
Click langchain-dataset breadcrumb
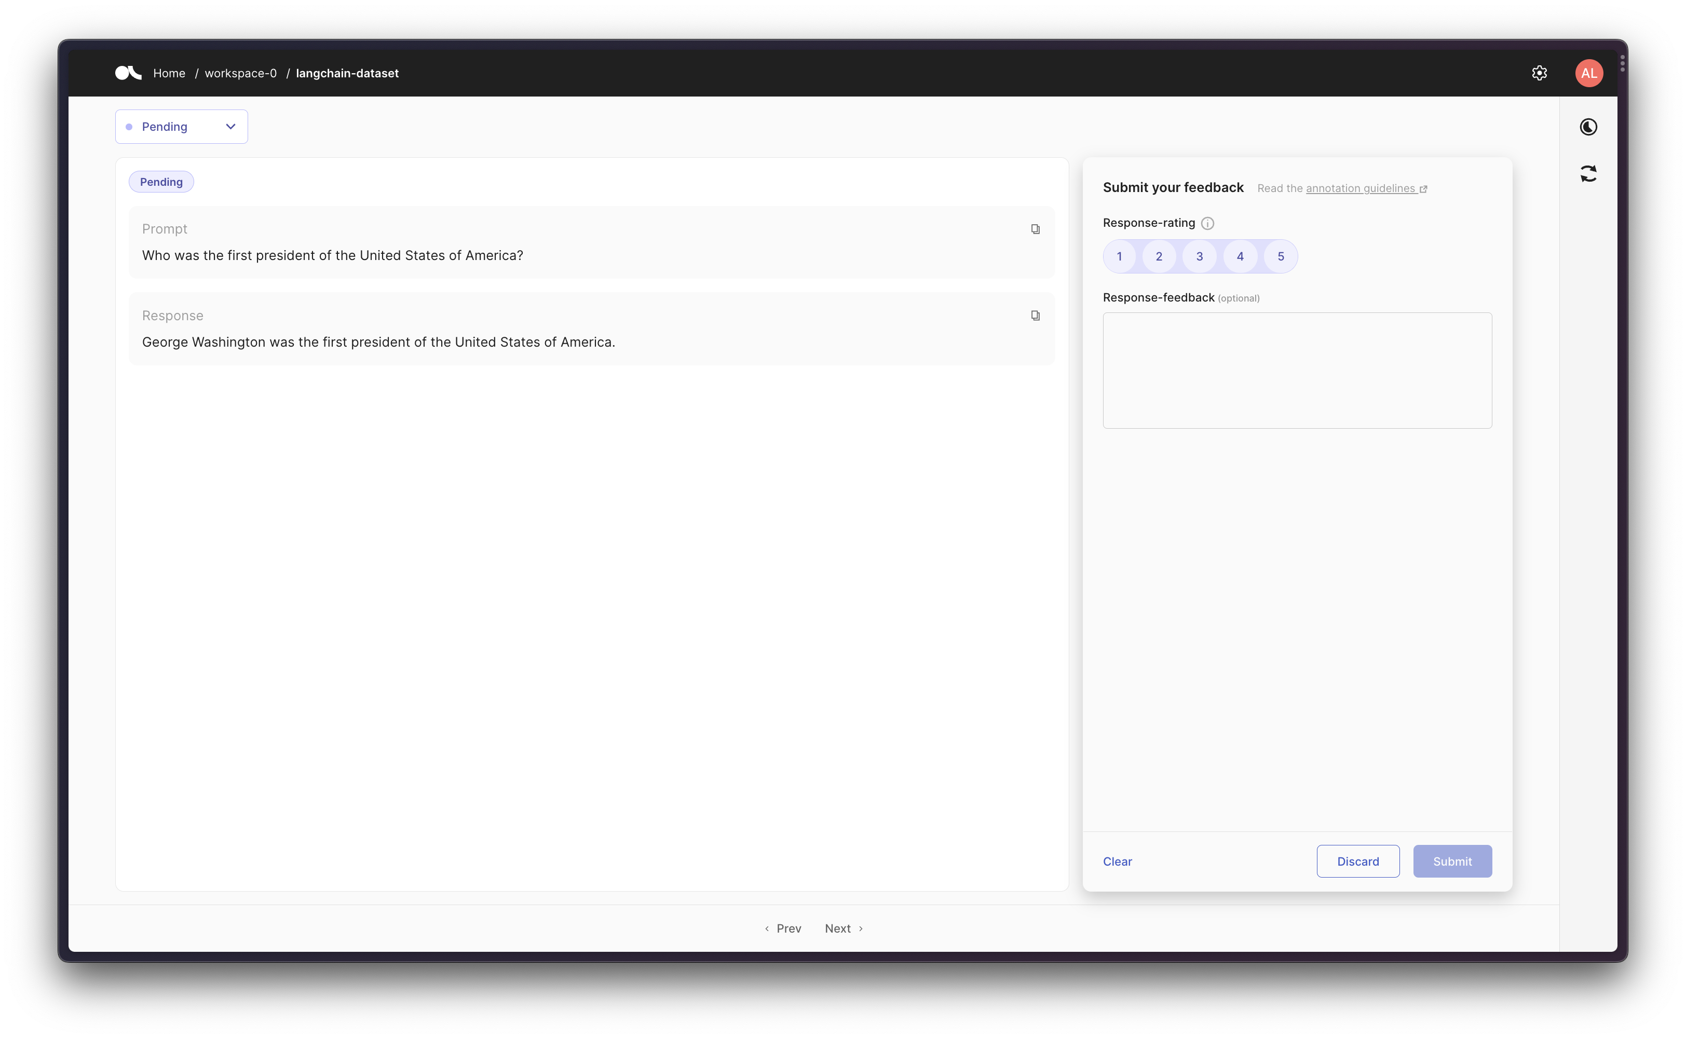click(x=347, y=73)
